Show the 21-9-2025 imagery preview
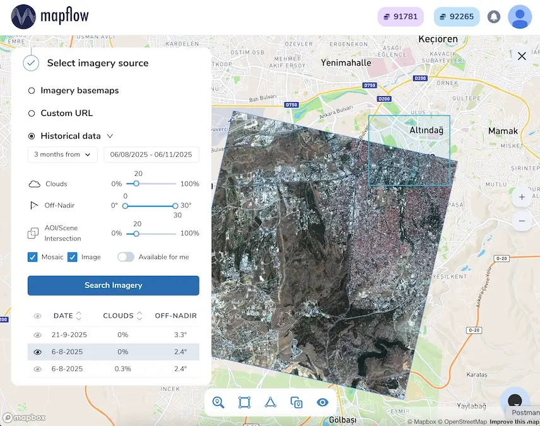This screenshot has height=426, width=540. point(37,335)
